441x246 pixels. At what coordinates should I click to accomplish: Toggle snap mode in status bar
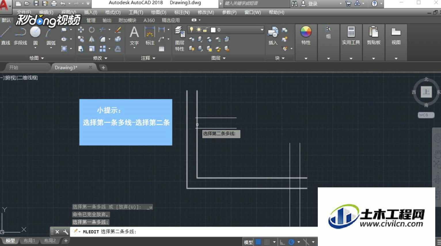tap(267, 242)
